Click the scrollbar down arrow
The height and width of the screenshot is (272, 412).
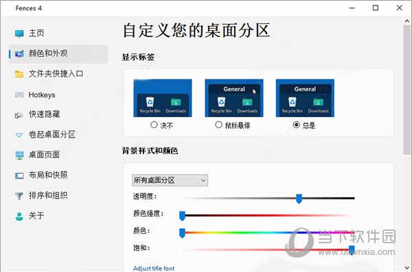tap(407, 268)
